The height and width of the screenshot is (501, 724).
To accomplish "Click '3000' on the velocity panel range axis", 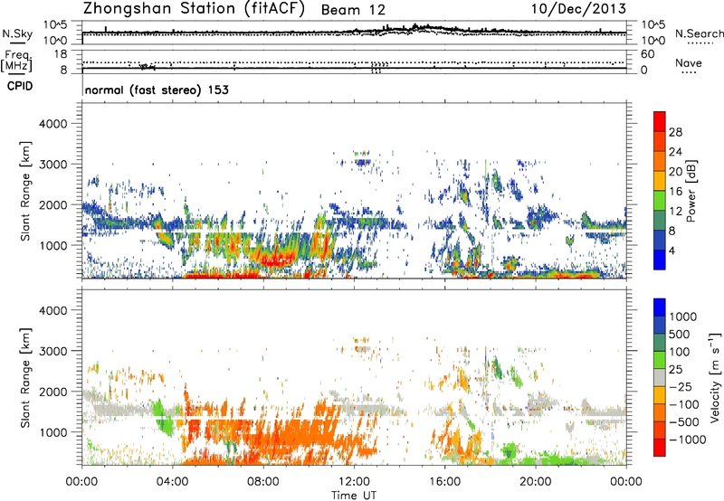I will tap(53, 351).
